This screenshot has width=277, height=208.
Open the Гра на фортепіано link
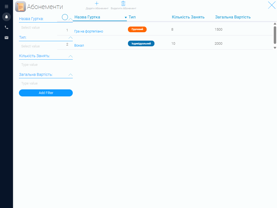point(88,31)
